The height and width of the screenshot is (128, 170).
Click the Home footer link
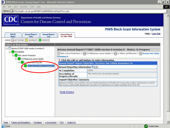(x=6, y=122)
